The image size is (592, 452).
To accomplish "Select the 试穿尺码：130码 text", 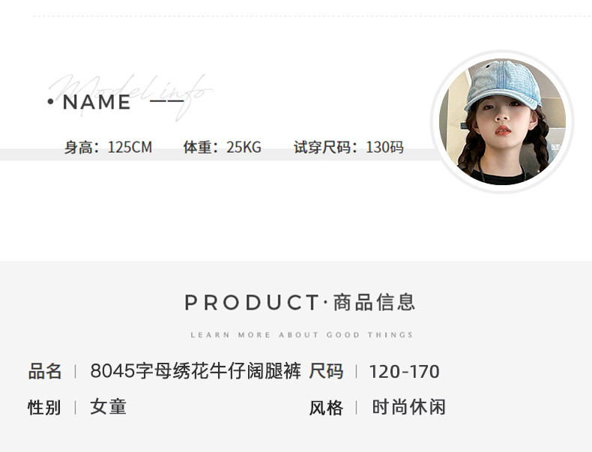I will pyautogui.click(x=349, y=147).
